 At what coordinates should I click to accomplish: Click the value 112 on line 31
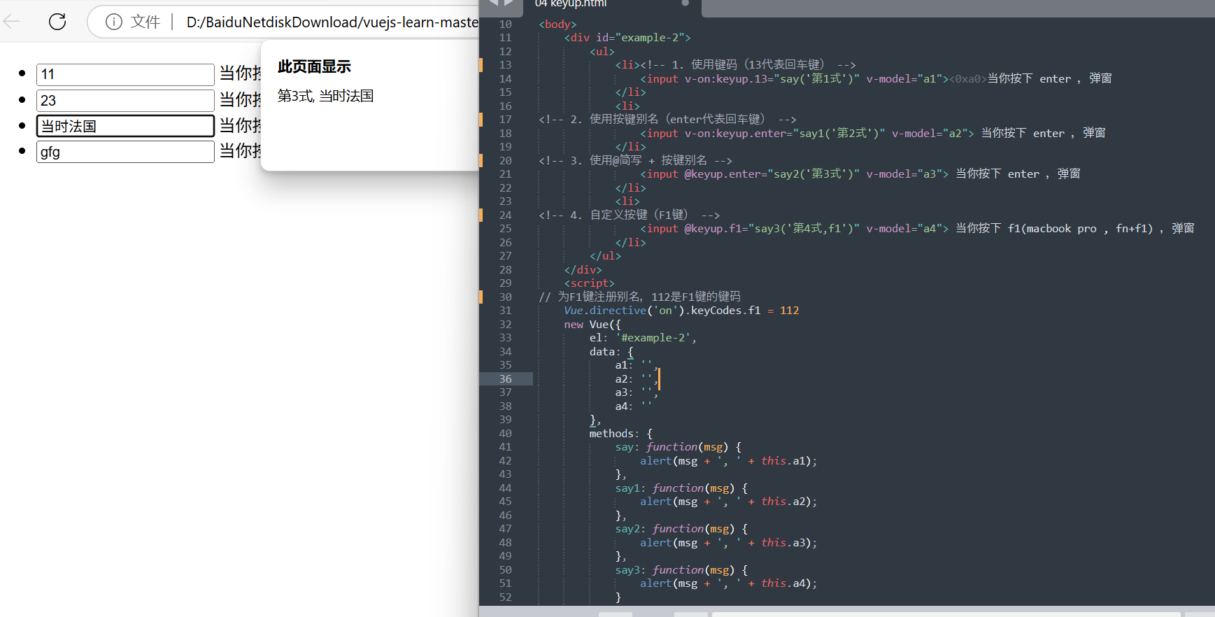(x=790, y=311)
